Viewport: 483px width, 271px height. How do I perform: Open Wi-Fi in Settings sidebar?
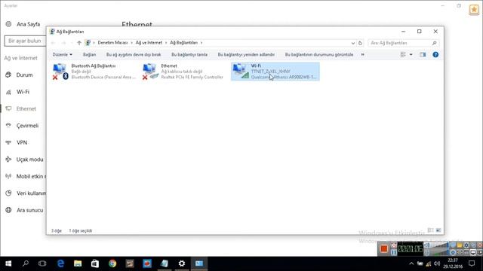click(23, 92)
